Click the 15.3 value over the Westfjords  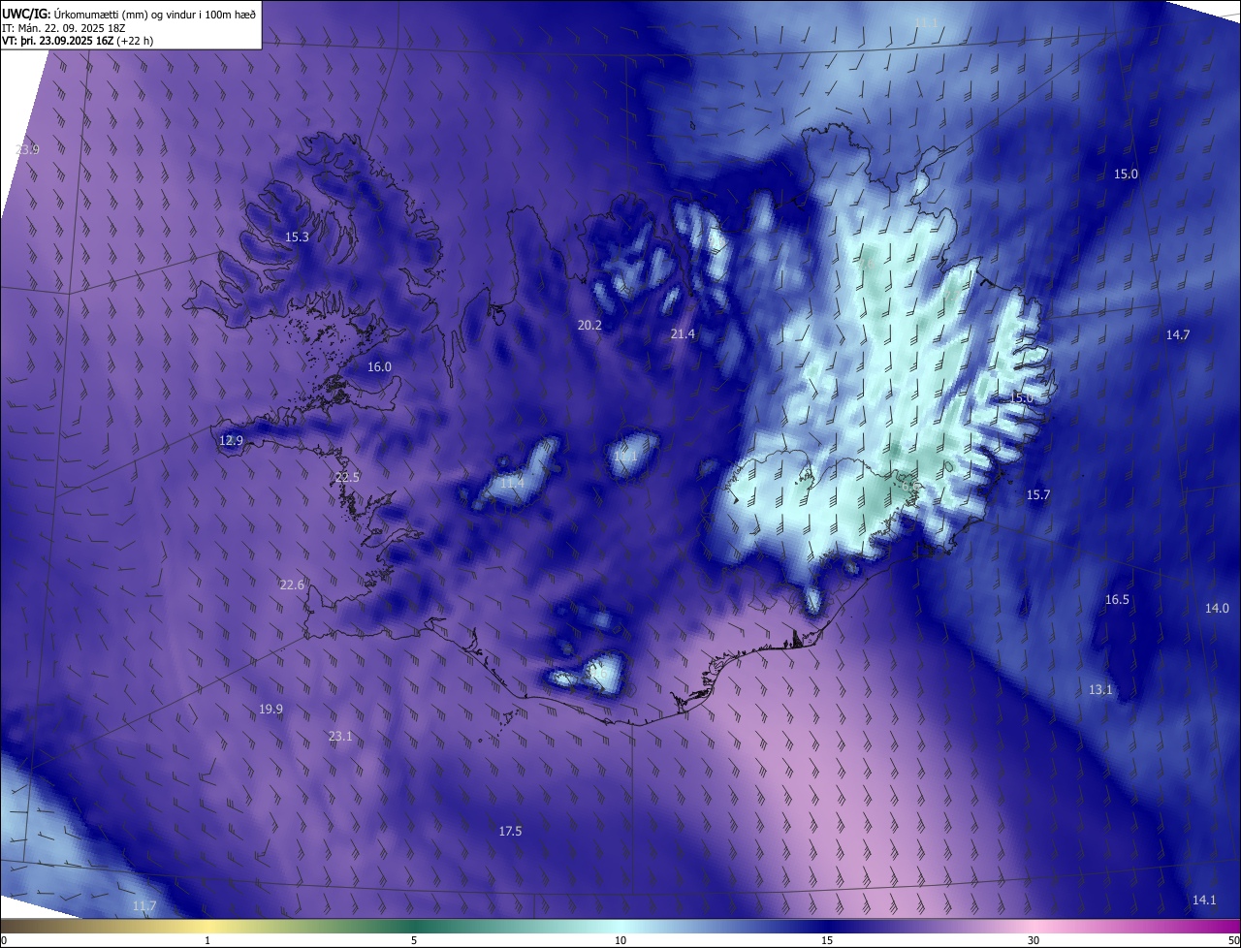point(297,237)
